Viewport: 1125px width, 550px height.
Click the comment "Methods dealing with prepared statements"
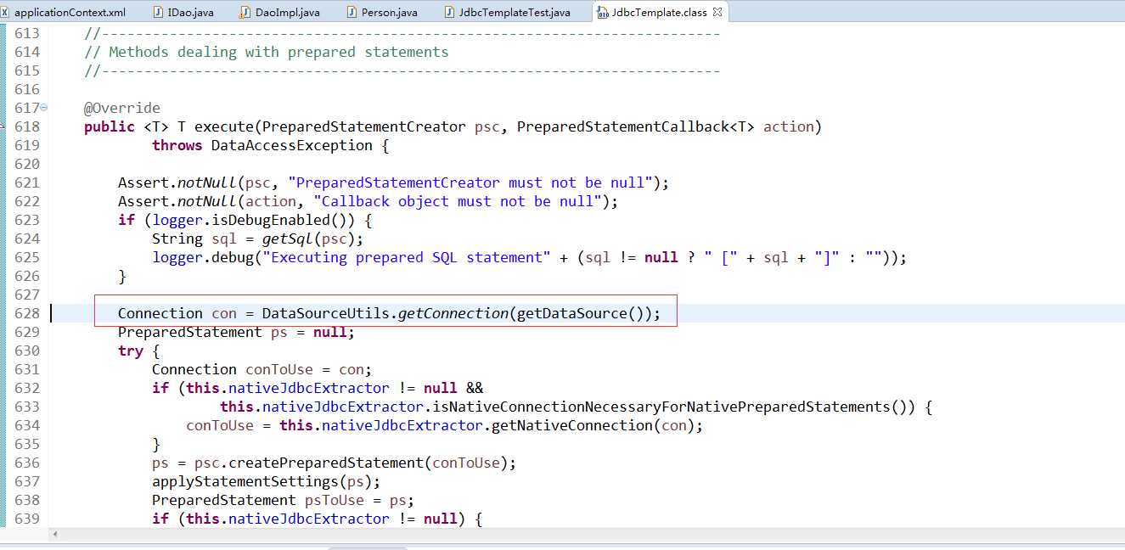(278, 52)
